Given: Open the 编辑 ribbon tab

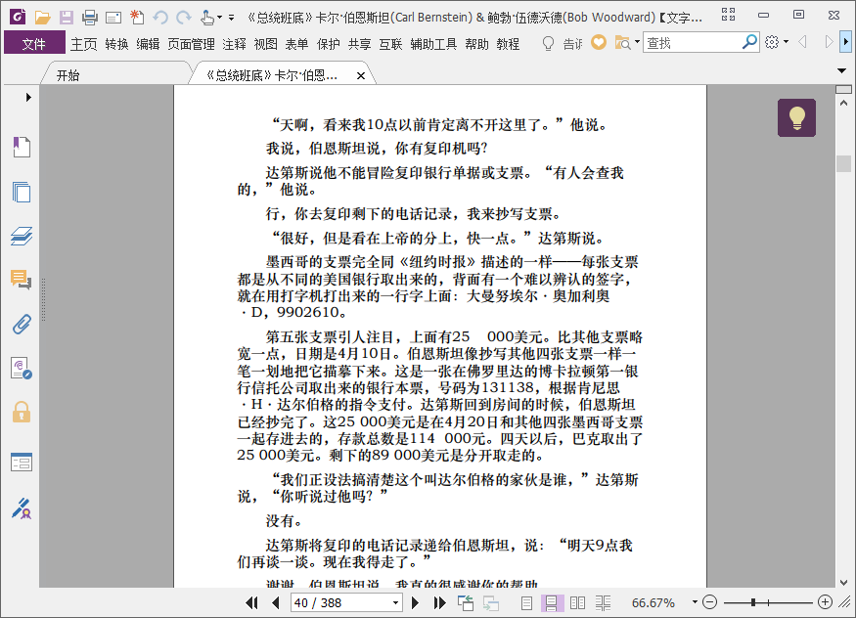Looking at the screenshot, I should point(148,44).
